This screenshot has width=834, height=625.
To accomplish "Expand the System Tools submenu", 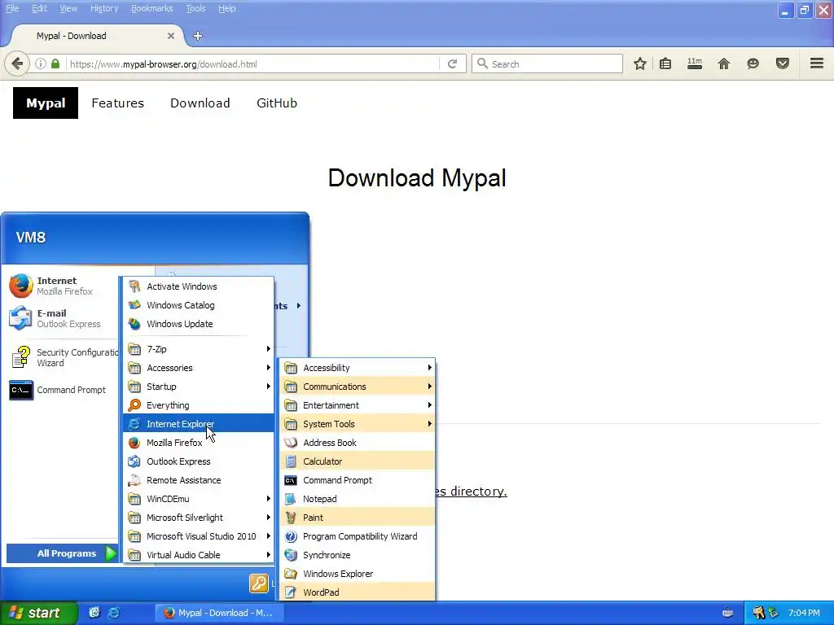I will 357,423.
